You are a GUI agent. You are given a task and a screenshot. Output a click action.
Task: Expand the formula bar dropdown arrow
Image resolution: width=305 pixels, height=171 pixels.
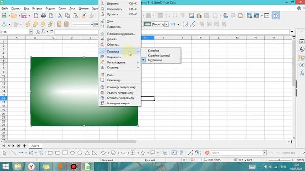point(292,32)
